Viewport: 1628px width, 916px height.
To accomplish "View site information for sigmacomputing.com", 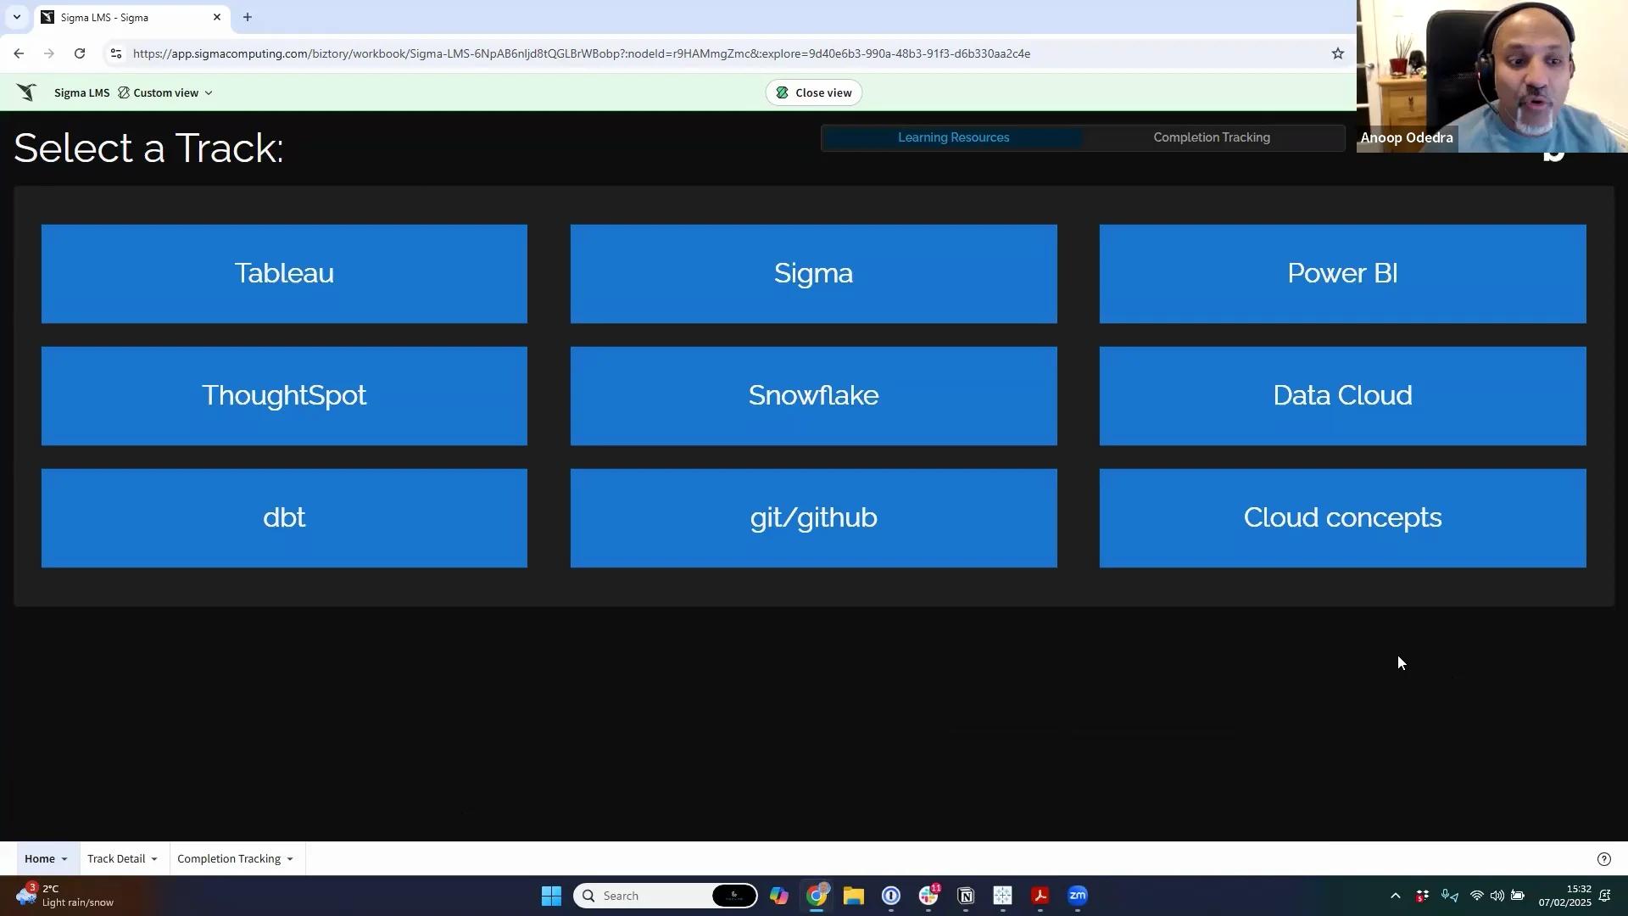I will point(116,53).
